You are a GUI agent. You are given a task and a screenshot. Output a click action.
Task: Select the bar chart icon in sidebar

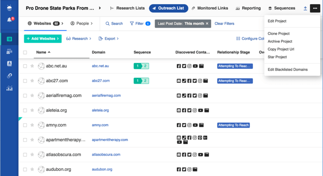point(9,88)
